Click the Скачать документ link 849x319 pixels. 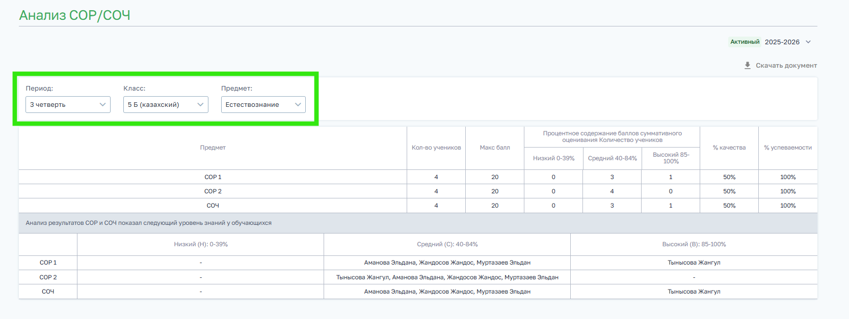click(786, 66)
